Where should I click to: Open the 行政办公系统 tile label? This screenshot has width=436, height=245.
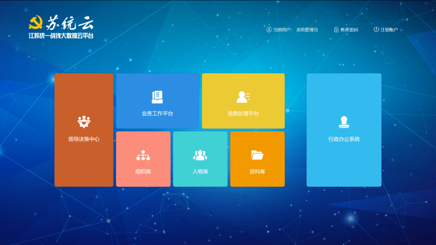(x=344, y=139)
